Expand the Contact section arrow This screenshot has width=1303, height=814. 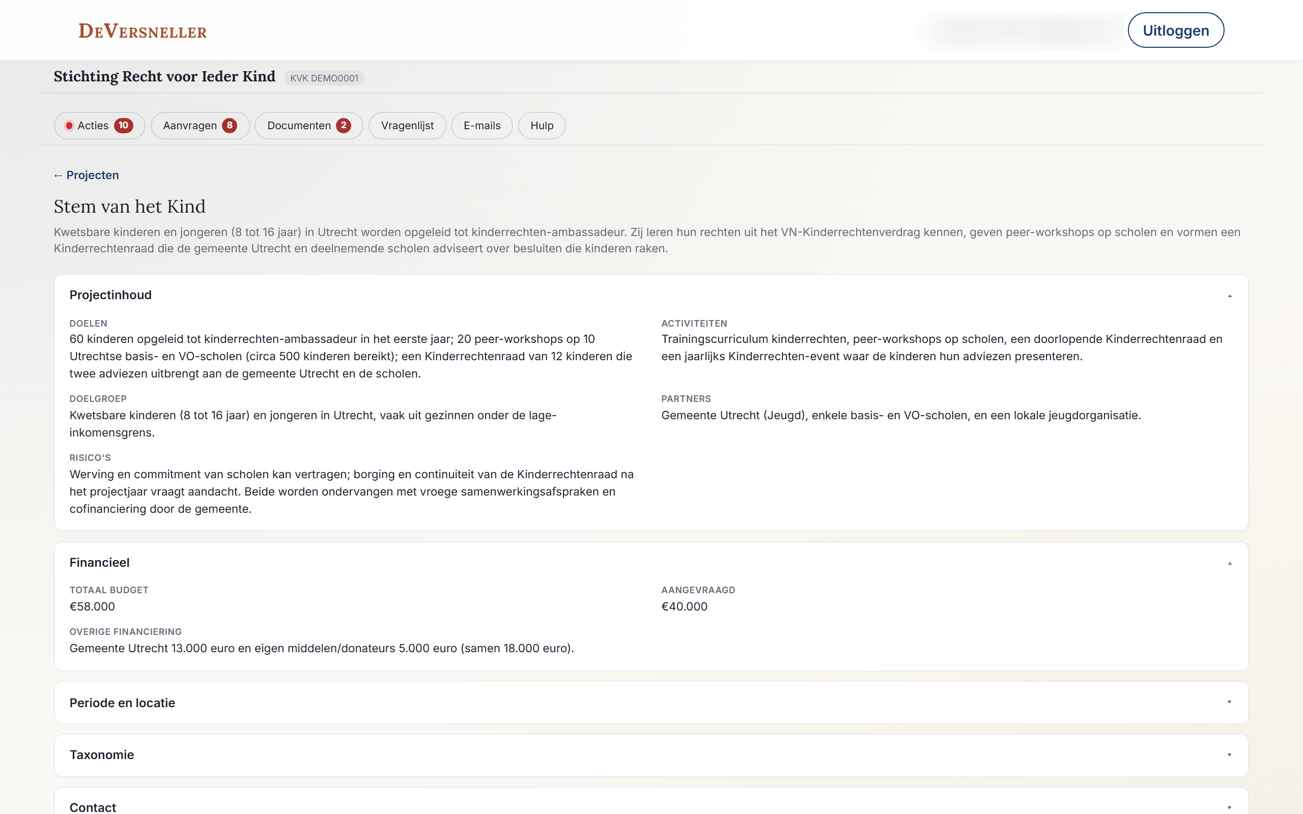(1230, 807)
